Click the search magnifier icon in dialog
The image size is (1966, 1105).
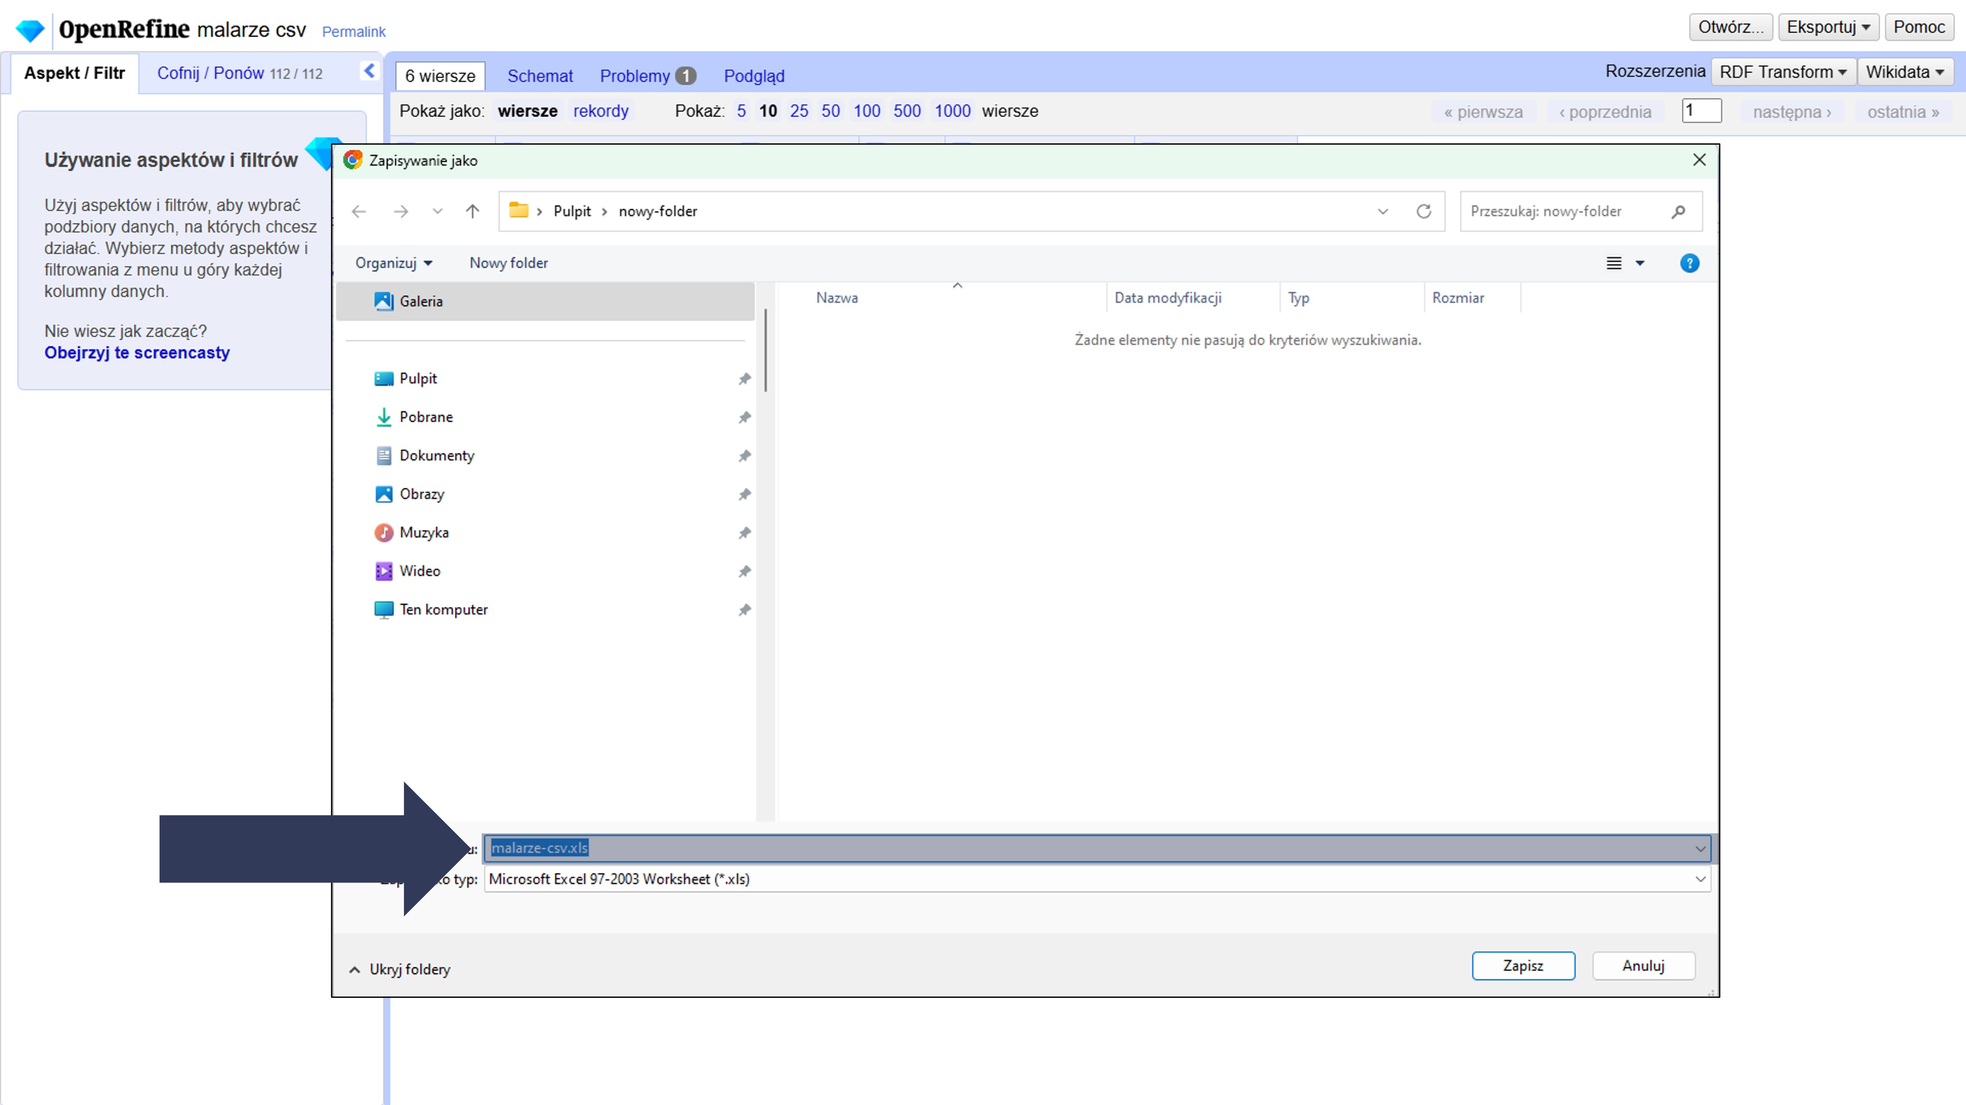(x=1677, y=211)
